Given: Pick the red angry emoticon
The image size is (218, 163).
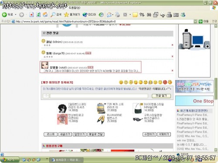Looking at the screenshot, I should pyautogui.click(x=165, y=82).
